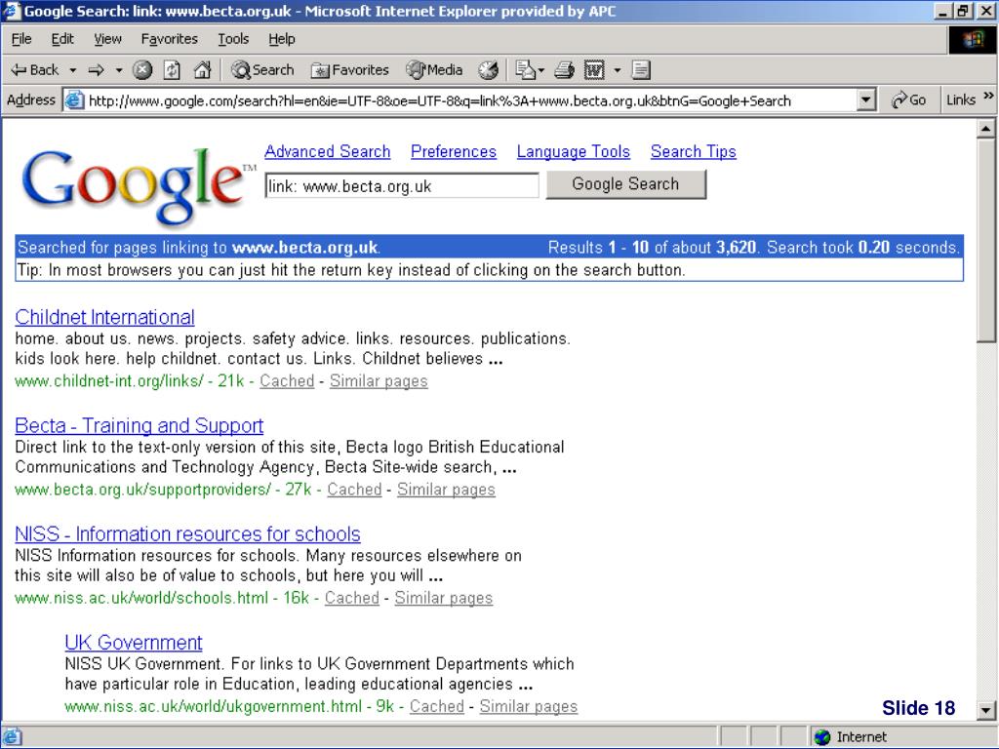Viewport: 999px width, 749px height.
Task: Open Cached link for Becta supportproviders result
Action: (354, 490)
